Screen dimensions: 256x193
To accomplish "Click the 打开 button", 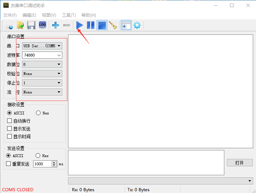I will point(240,163).
